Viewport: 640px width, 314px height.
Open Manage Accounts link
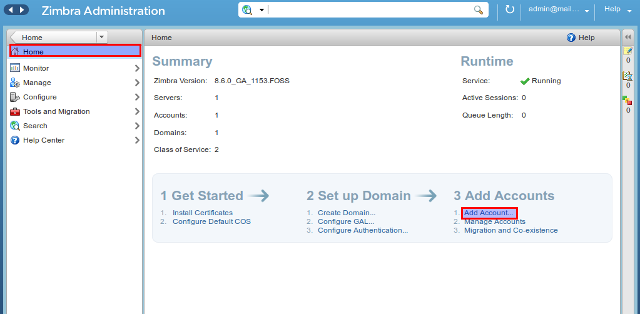495,221
